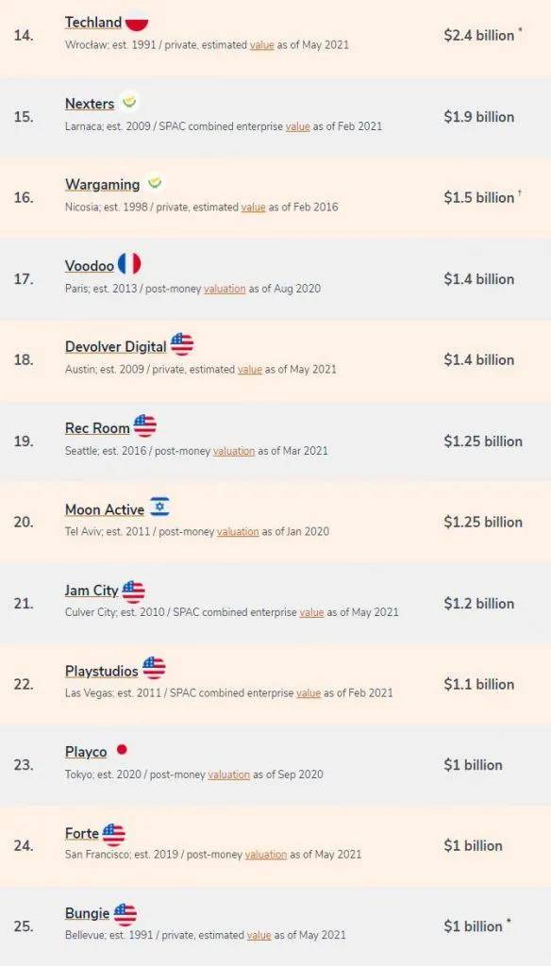Open the Playstudios company link

(101, 671)
